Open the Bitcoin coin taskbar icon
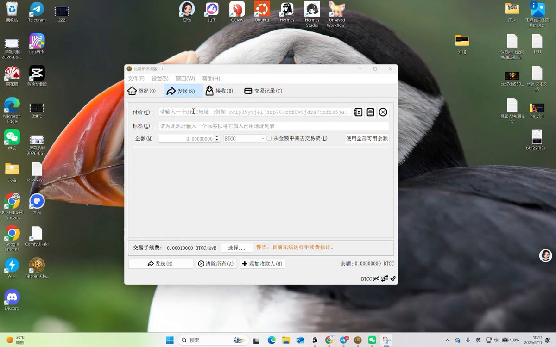The image size is (556, 347). (x=357, y=340)
